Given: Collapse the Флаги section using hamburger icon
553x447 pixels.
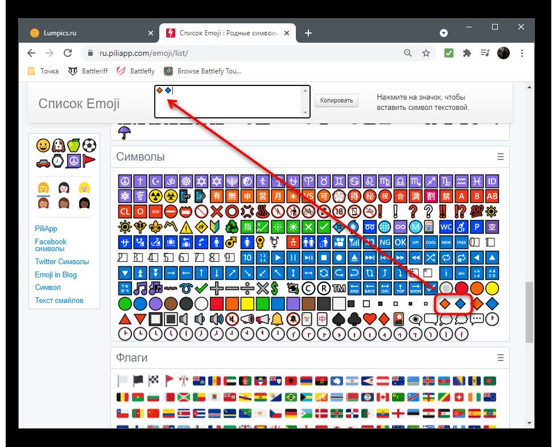Looking at the screenshot, I should [500, 358].
